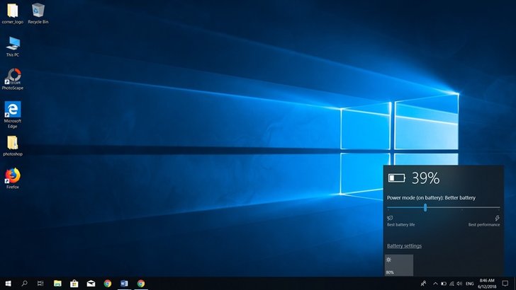Show hidden system tray icons
This screenshot has height=290, width=516.
pos(435,284)
